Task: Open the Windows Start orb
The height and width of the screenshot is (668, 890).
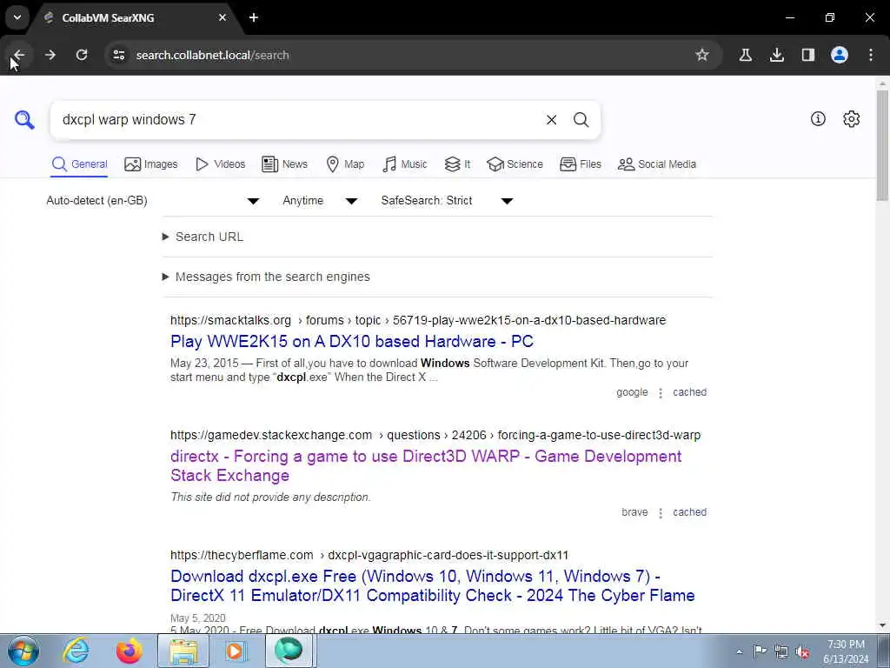Action: (x=23, y=651)
